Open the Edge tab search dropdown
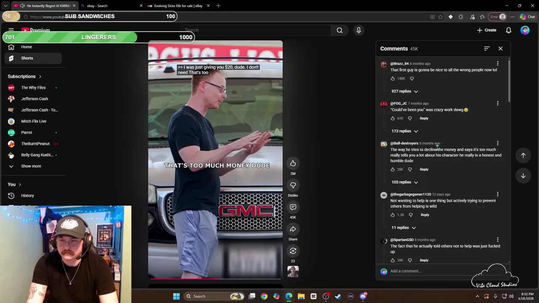Screen dimensions: 539x303 [5, 6]
